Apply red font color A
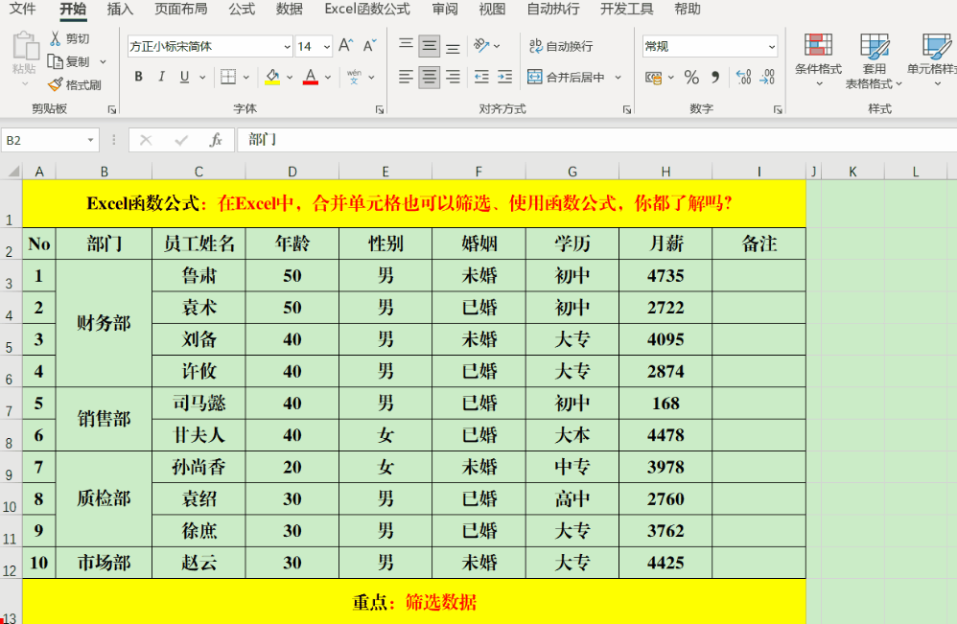The width and height of the screenshot is (957, 624). point(311,77)
